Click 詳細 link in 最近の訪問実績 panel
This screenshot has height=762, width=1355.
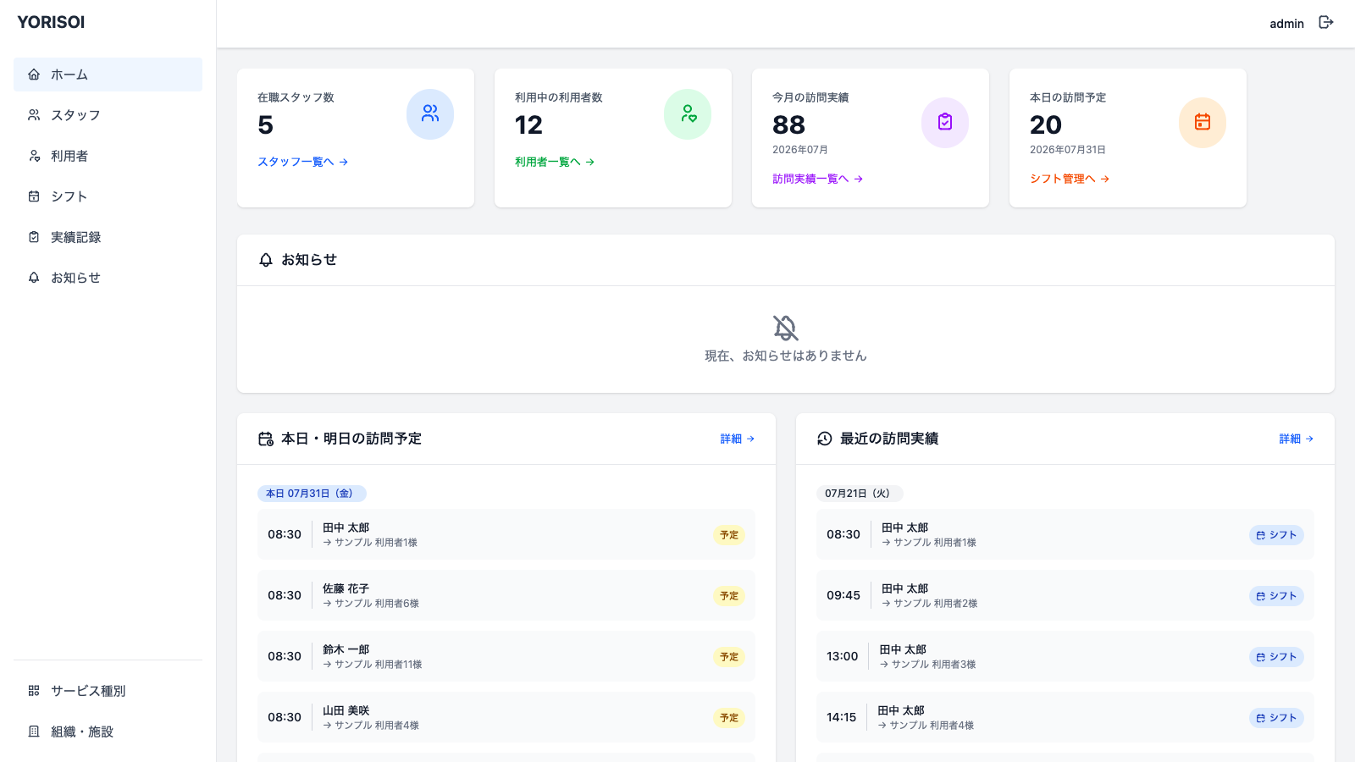[x=1297, y=439]
